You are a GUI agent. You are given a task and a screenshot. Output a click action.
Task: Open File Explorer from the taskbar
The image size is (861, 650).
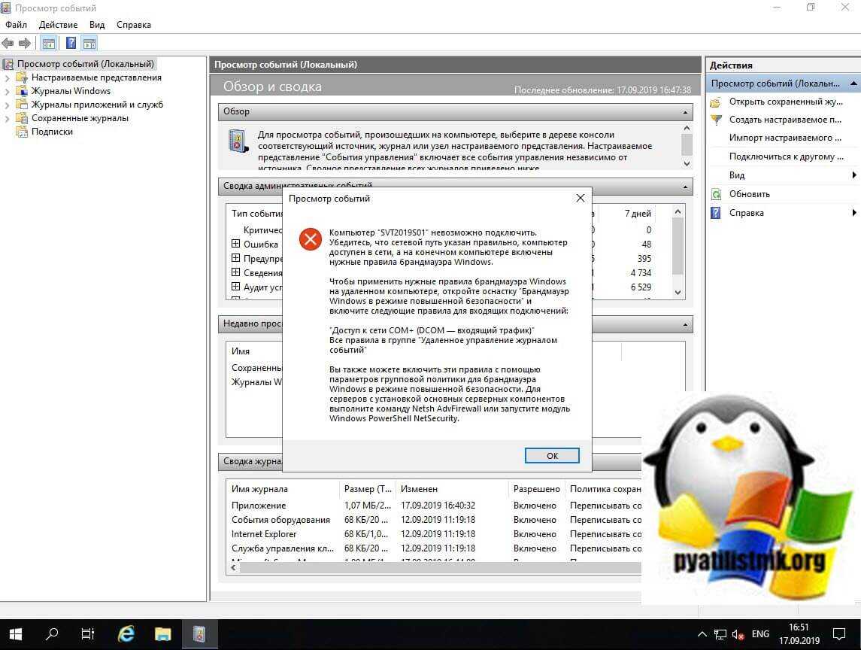point(163,633)
